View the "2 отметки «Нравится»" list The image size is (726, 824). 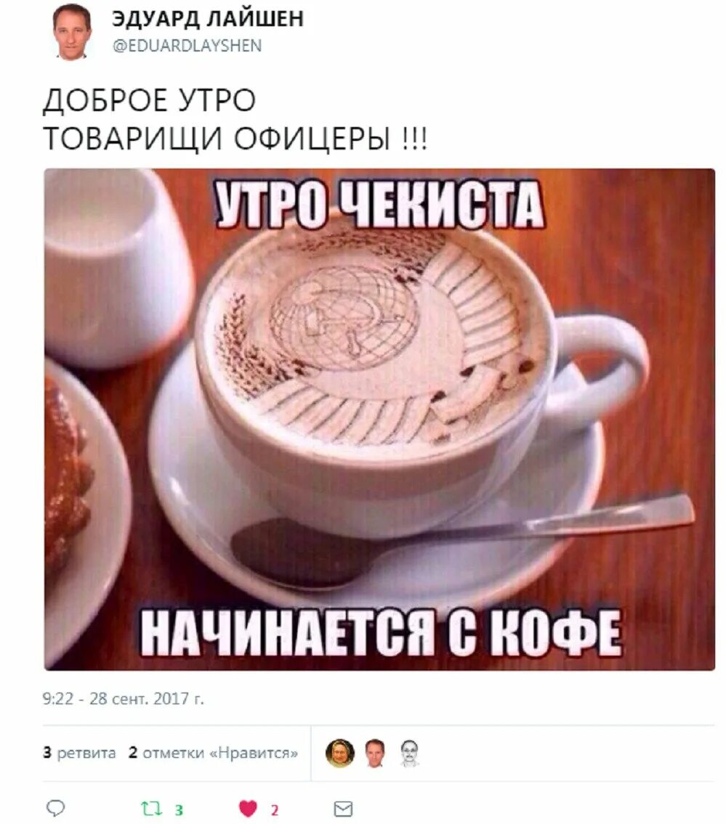(x=213, y=753)
